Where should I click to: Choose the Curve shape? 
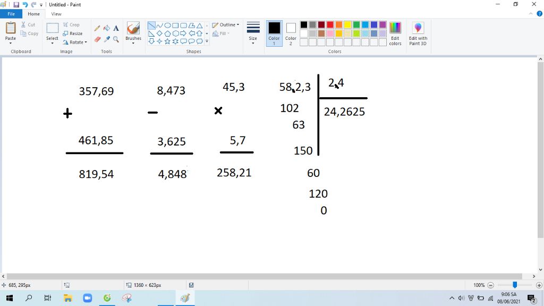click(x=159, y=25)
